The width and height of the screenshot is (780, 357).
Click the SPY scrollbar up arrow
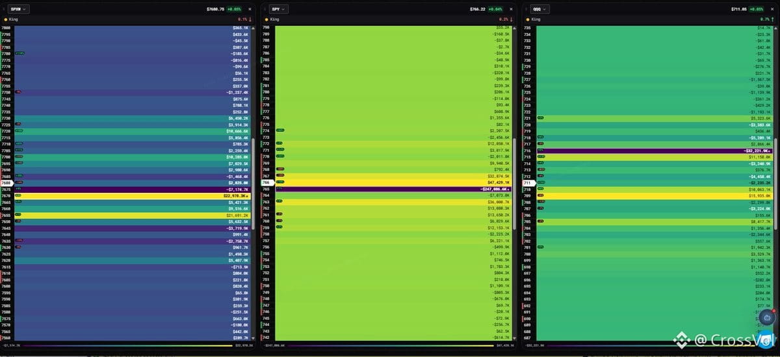click(x=515, y=28)
